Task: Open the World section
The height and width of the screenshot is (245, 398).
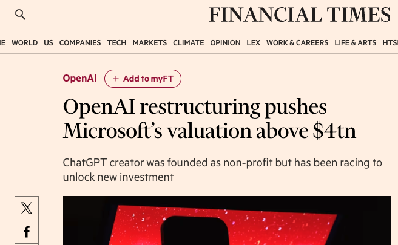Action: (25, 42)
